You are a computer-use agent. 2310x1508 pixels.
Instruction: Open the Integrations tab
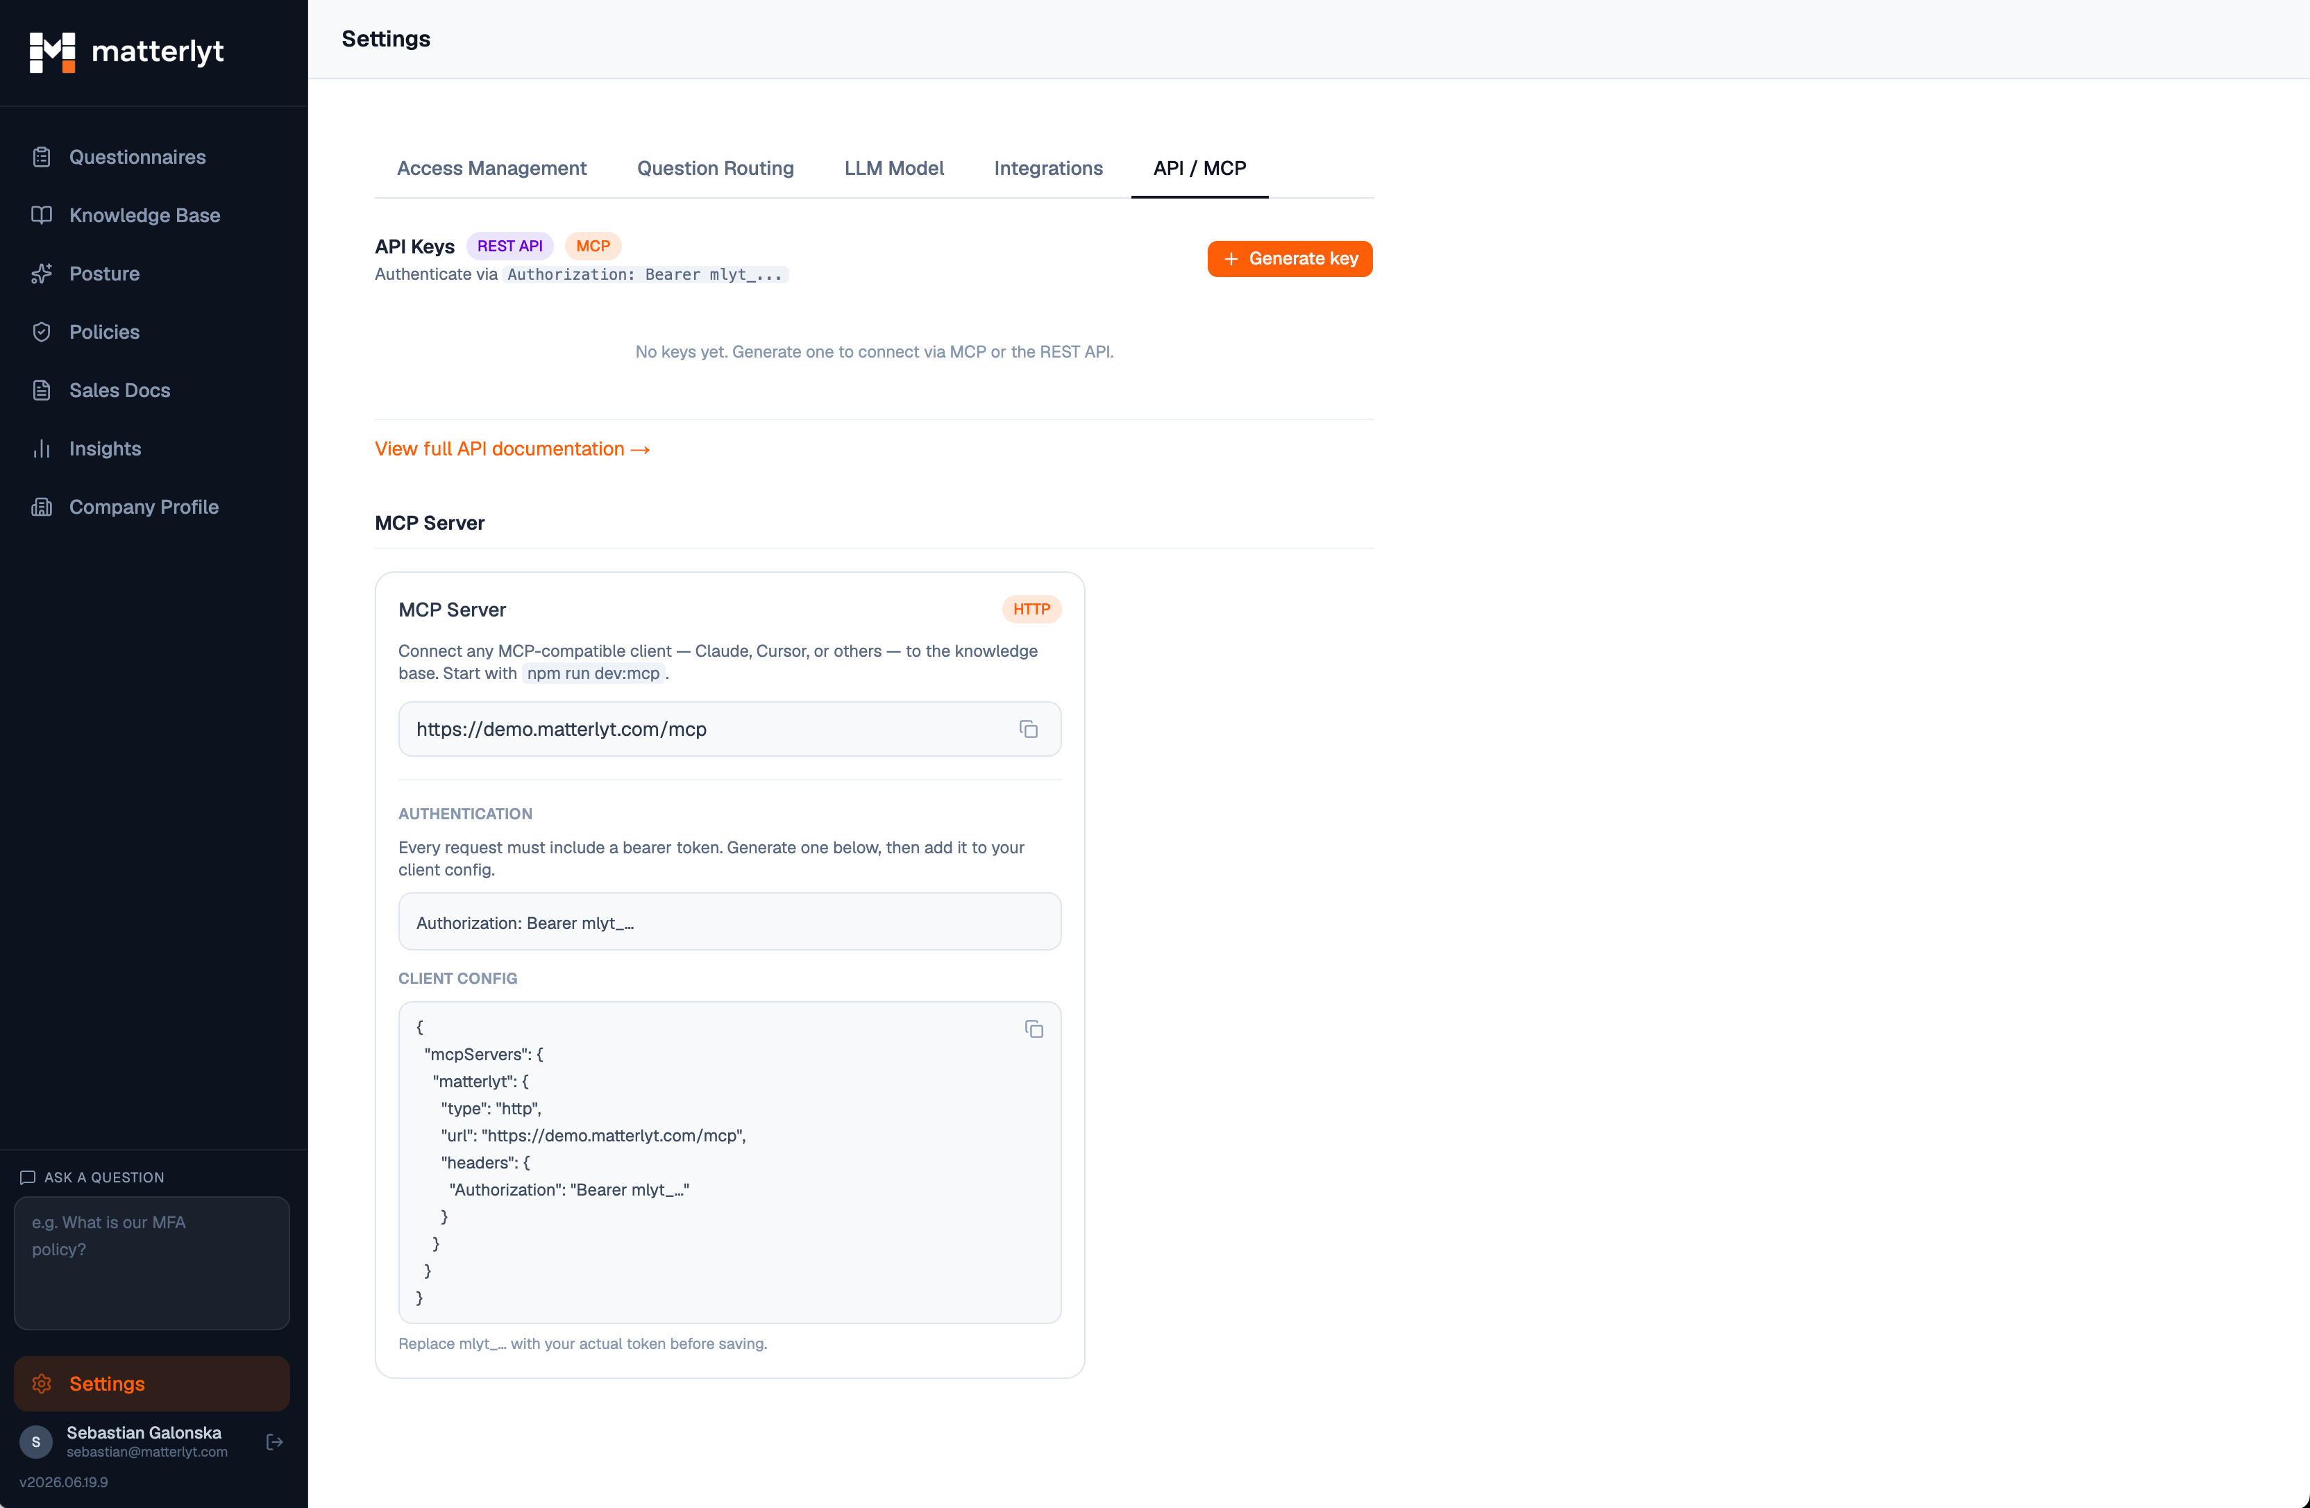1048,168
